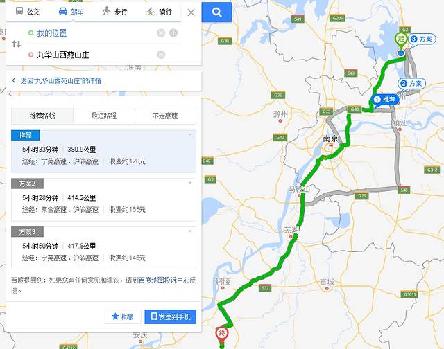This screenshot has width=444, height=349.
Task: Switch to 骑行 cycling tab
Action: tap(159, 12)
